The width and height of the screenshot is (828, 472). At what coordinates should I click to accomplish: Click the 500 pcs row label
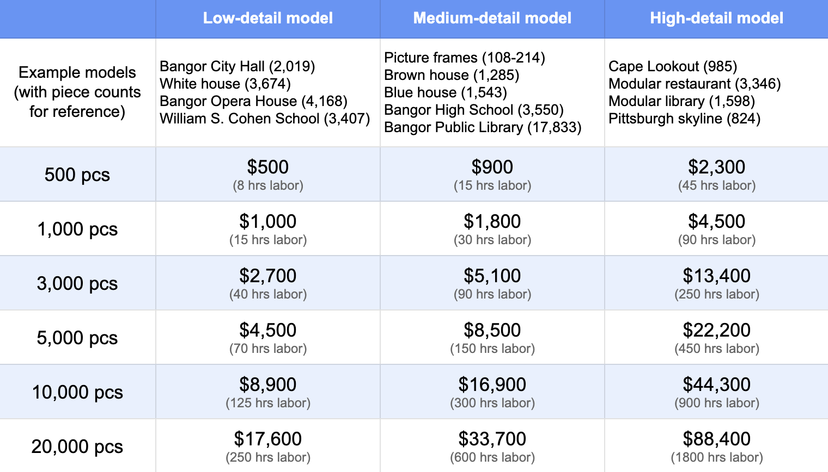[x=77, y=175]
